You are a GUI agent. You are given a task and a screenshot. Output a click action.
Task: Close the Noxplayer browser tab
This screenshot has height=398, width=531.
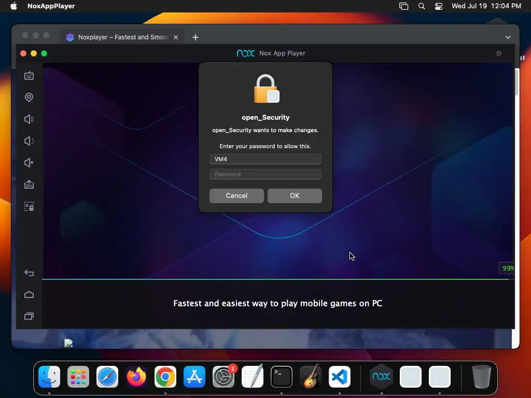click(x=176, y=37)
